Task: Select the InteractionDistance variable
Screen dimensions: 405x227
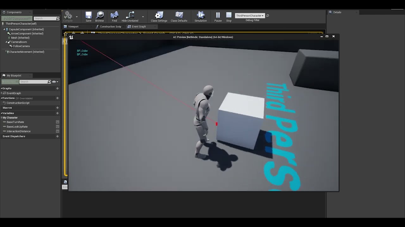Action: coord(19,131)
